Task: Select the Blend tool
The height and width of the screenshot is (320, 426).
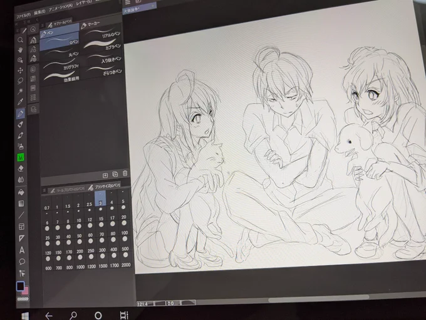Action: pyautogui.click(x=21, y=179)
